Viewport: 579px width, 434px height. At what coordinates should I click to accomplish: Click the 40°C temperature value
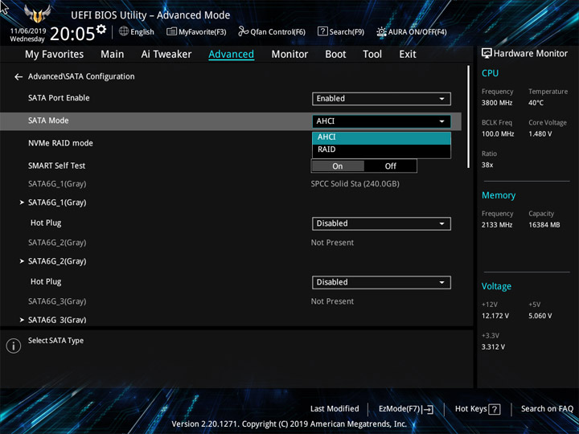536,103
